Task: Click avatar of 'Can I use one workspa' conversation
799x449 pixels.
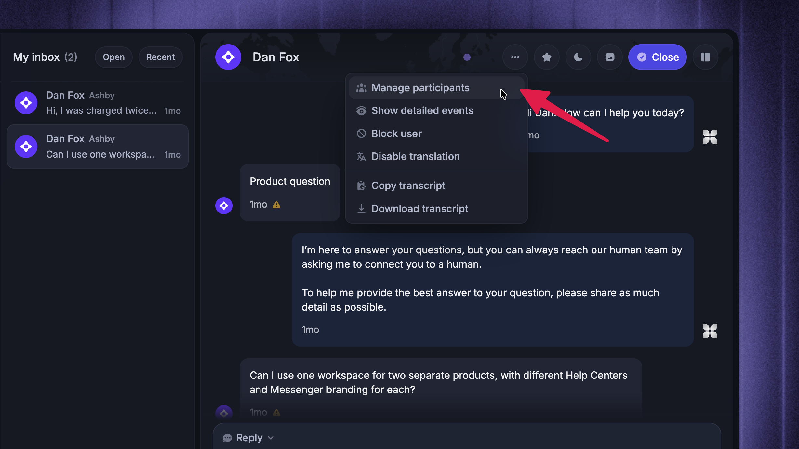Action: 26,147
